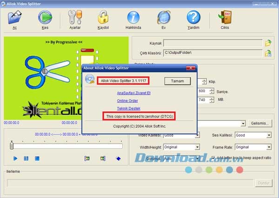Browse output folder icon beside Çıktı Klasörü
Viewport: 279px width, 198px height.
pos(268,53)
